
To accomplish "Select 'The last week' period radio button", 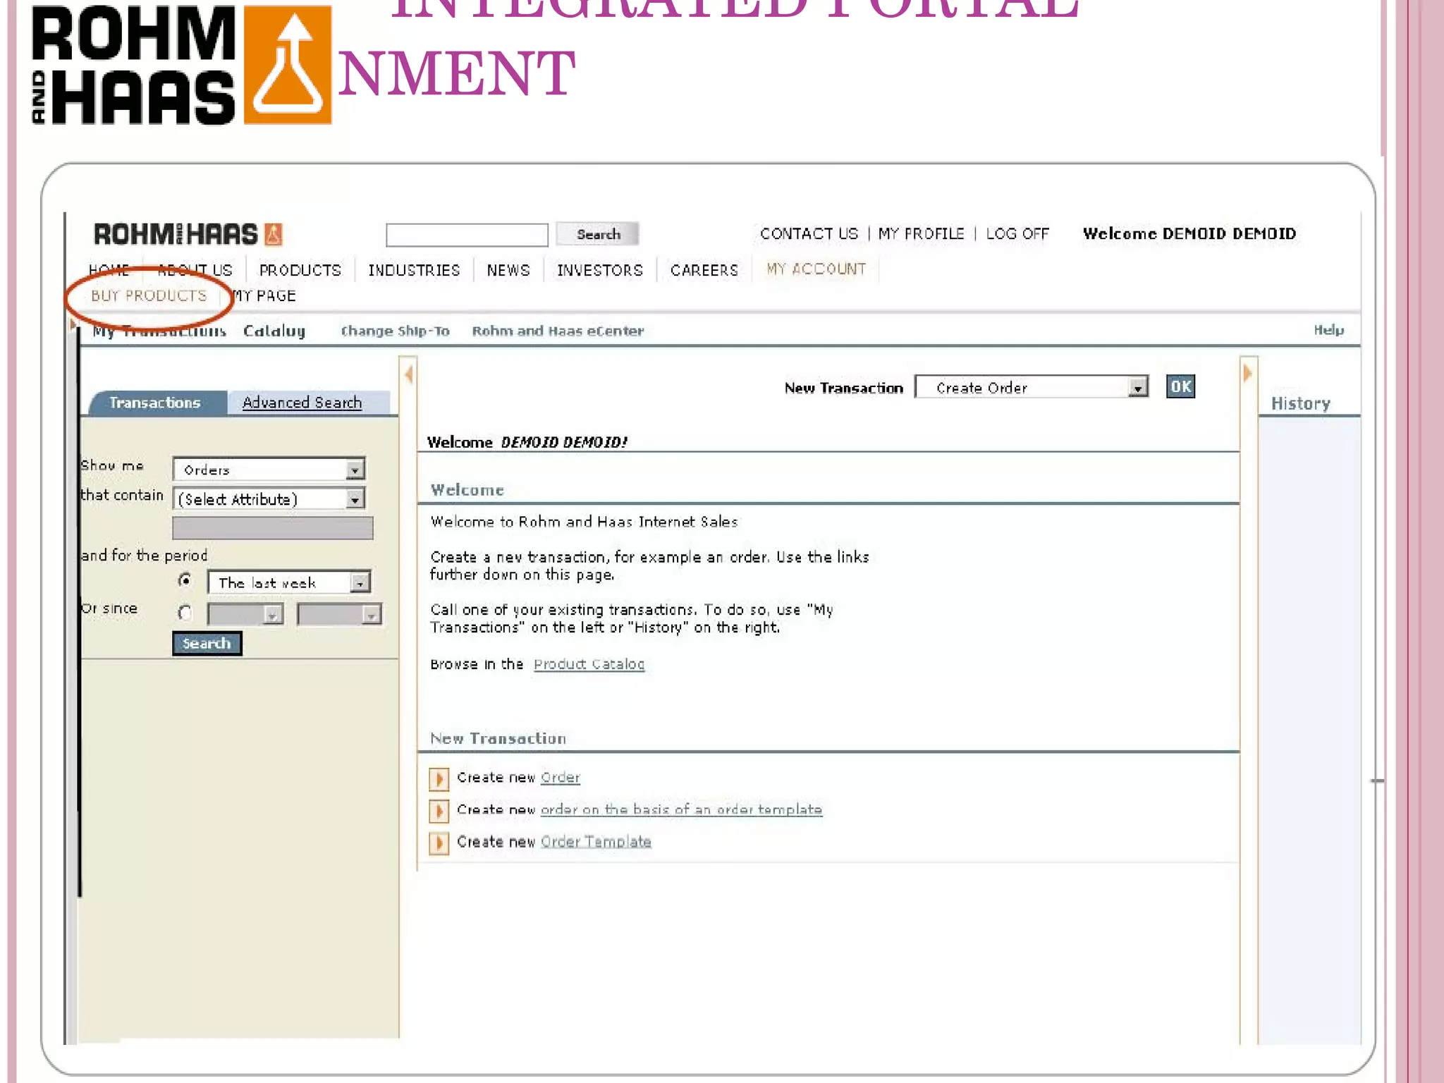I will click(185, 581).
